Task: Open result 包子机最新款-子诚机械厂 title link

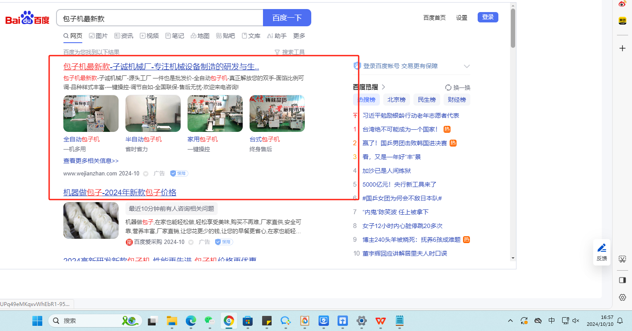Action: [x=161, y=66]
